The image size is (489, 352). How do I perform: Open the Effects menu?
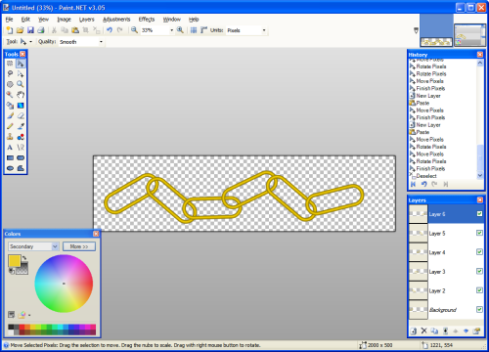point(147,20)
